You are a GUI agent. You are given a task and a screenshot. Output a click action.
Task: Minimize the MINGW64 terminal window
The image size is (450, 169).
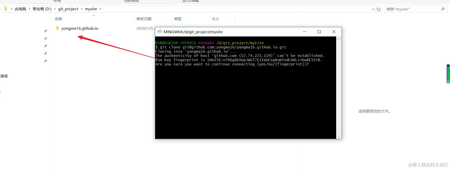coord(305,32)
